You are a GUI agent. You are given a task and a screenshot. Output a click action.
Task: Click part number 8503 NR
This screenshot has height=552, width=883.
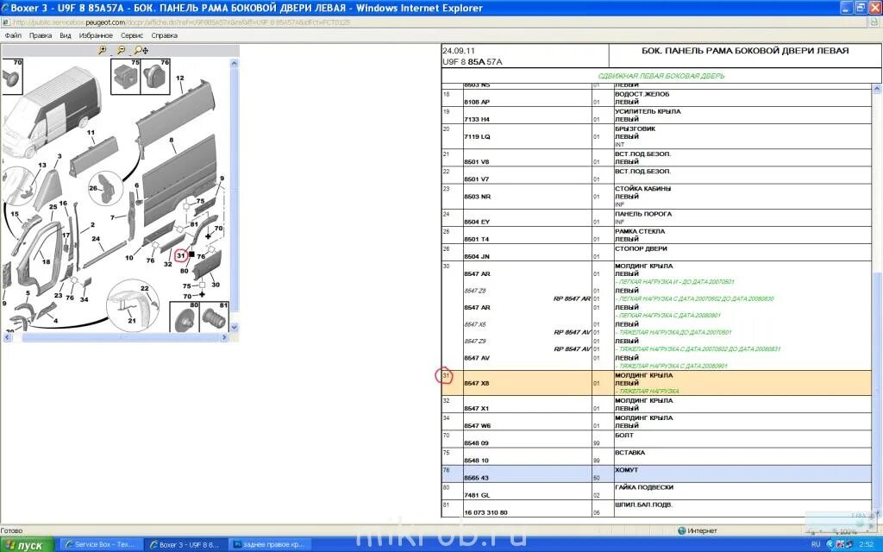(477, 197)
